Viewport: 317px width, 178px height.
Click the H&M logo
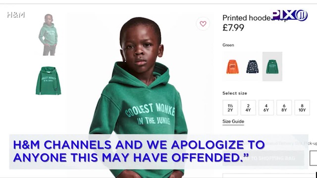tap(16, 15)
